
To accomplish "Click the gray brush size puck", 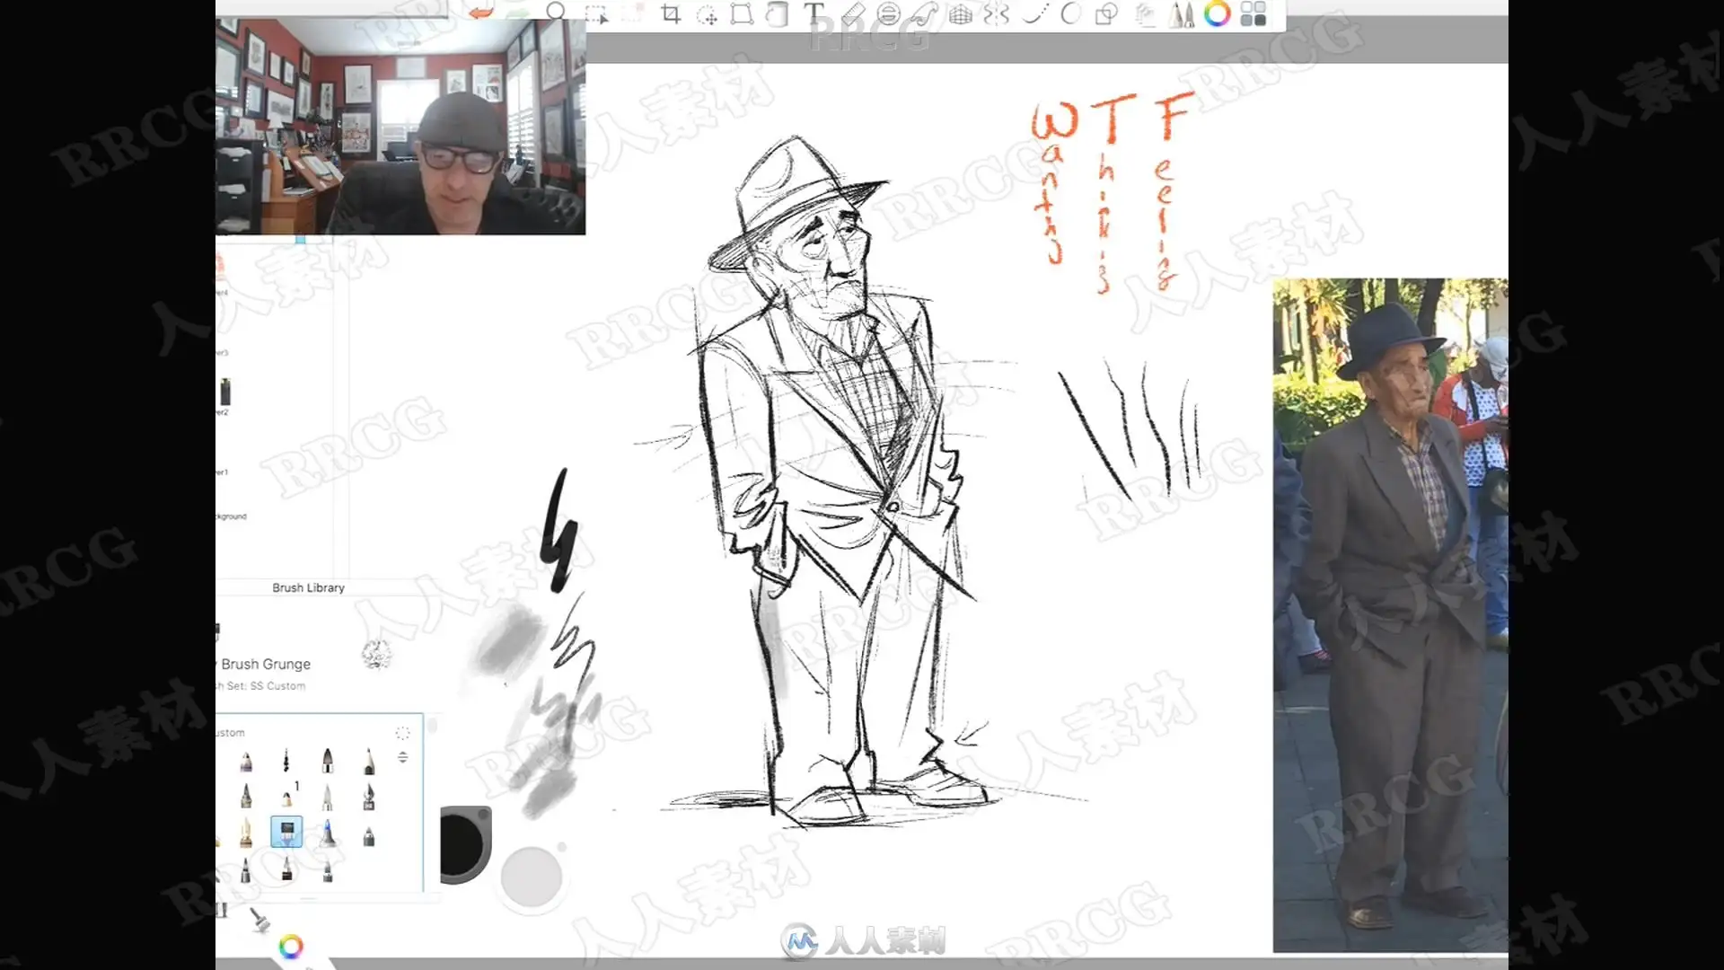I will (x=531, y=877).
